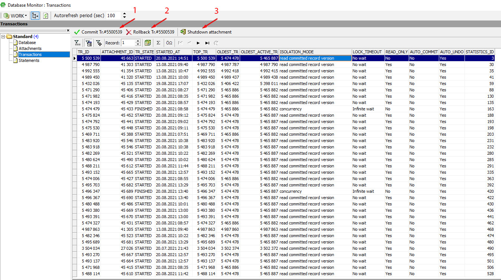Decrement Record number with spinner down
501x280 pixels.
click(138, 45)
